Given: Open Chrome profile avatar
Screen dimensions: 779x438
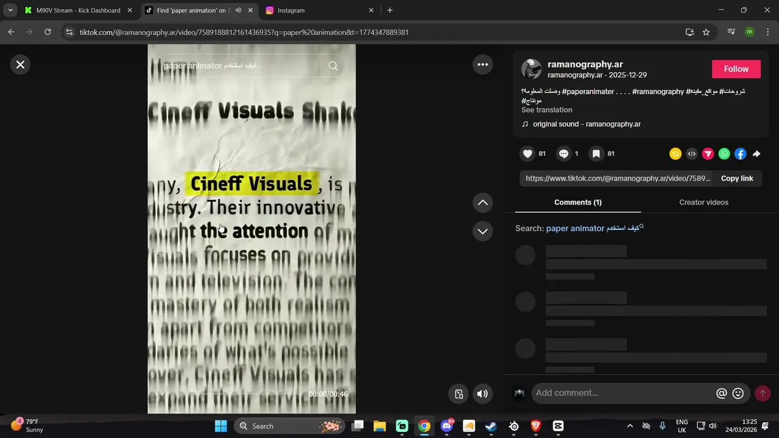Looking at the screenshot, I should pos(749,32).
